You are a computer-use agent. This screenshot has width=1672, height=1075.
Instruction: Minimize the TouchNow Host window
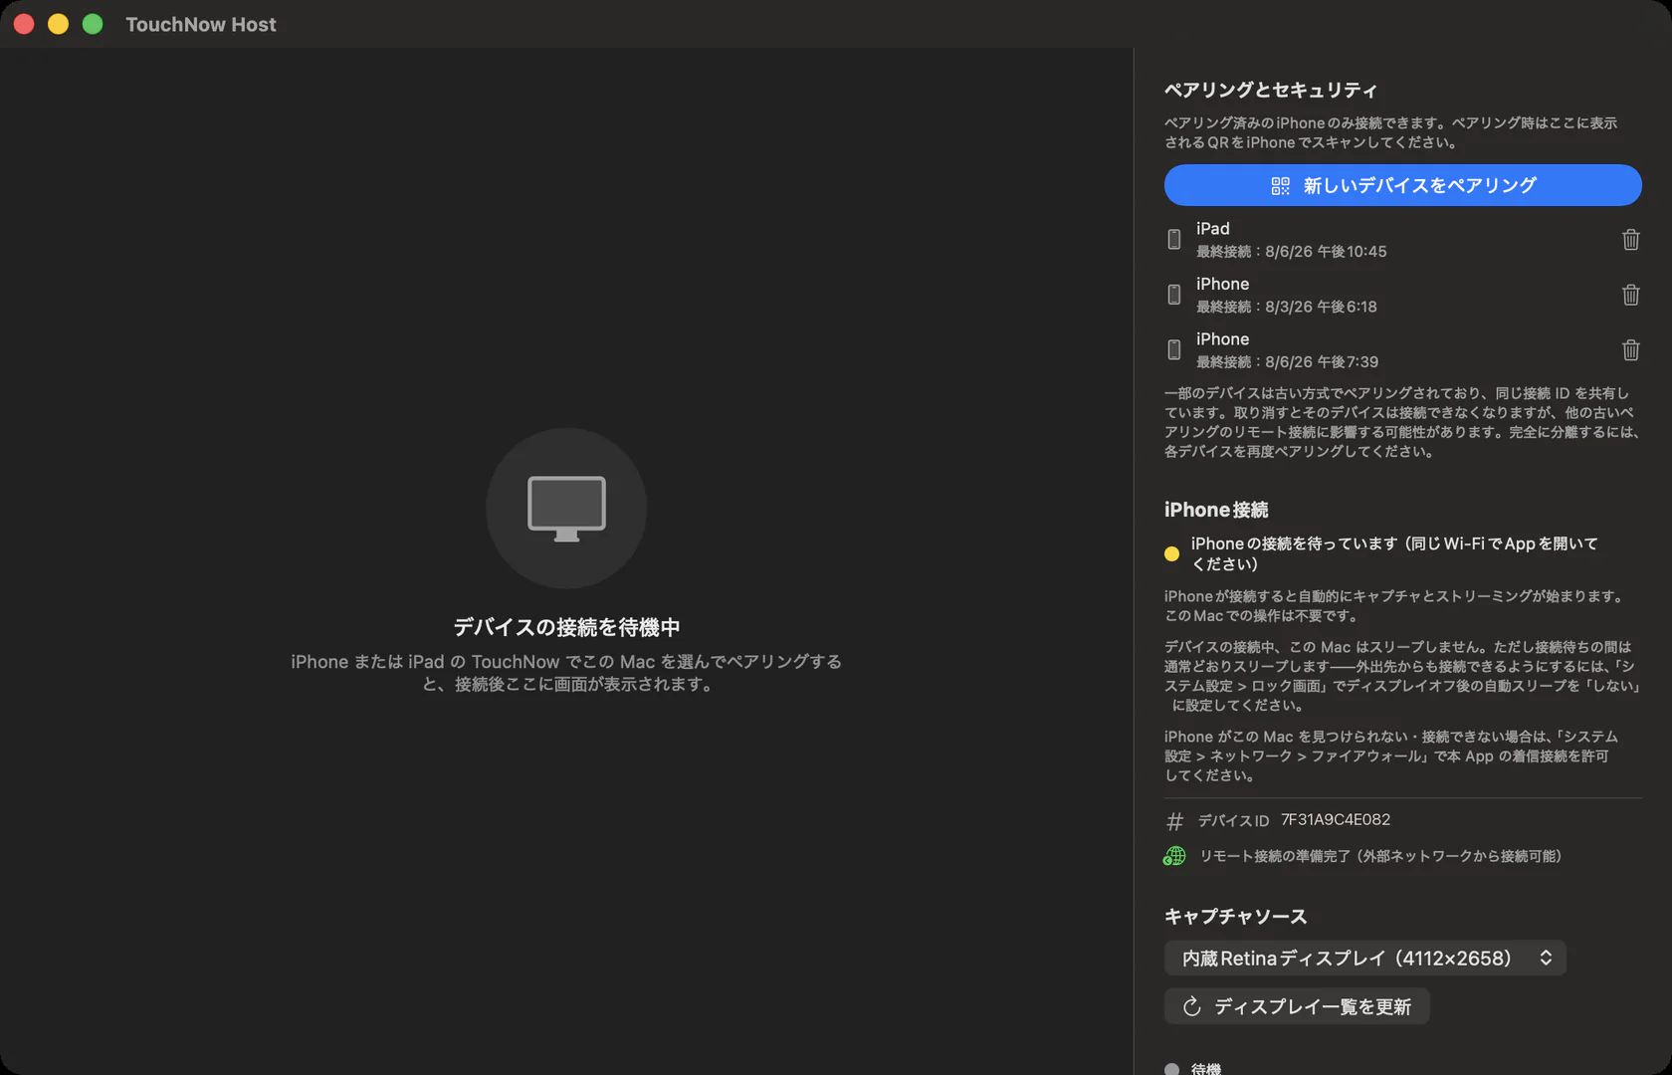coord(58,24)
